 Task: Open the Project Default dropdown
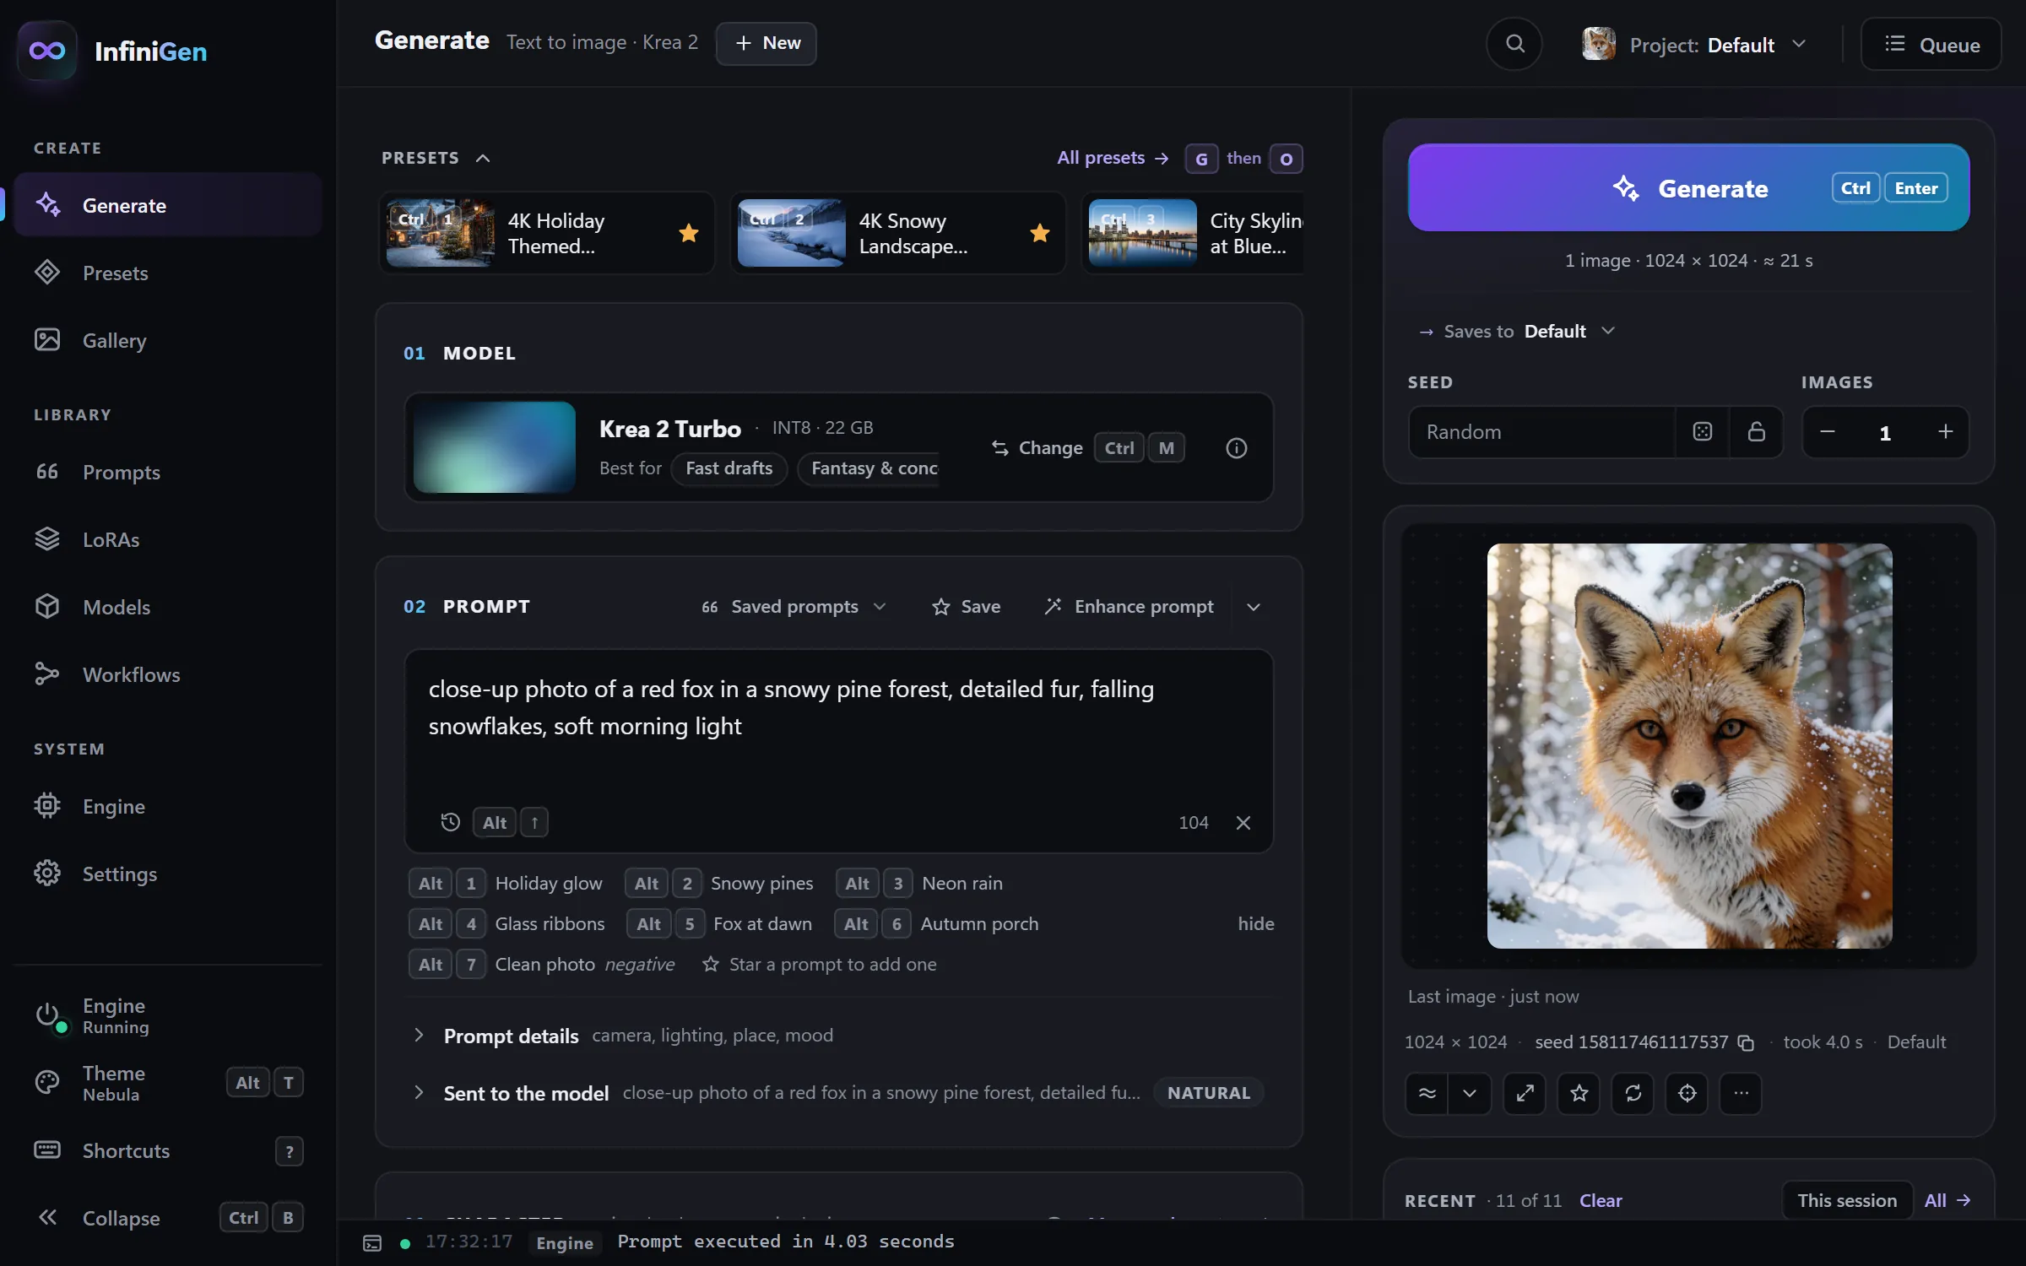[1695, 45]
